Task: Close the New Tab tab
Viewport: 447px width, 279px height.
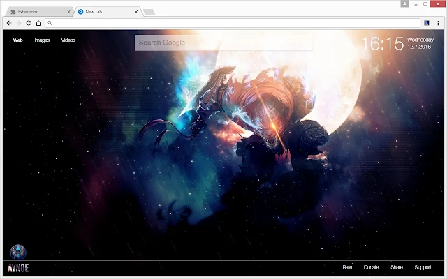Action: [136, 12]
